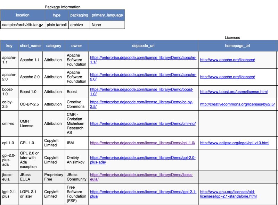This screenshot has height=205, width=278.
Task: Open the jboss-eula DejaCode license link
Action: pos(141,175)
